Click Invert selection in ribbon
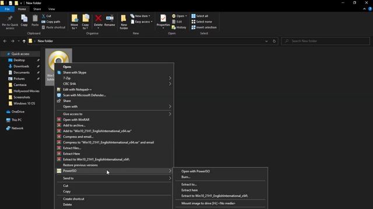 (204, 27)
